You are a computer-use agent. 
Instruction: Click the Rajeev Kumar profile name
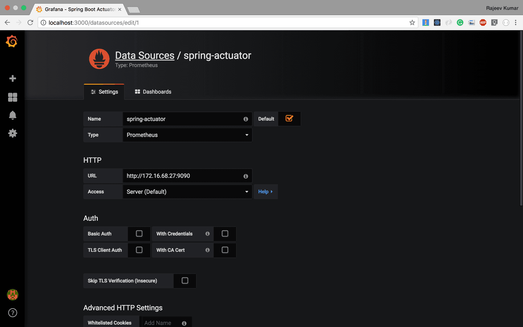coord(502,8)
